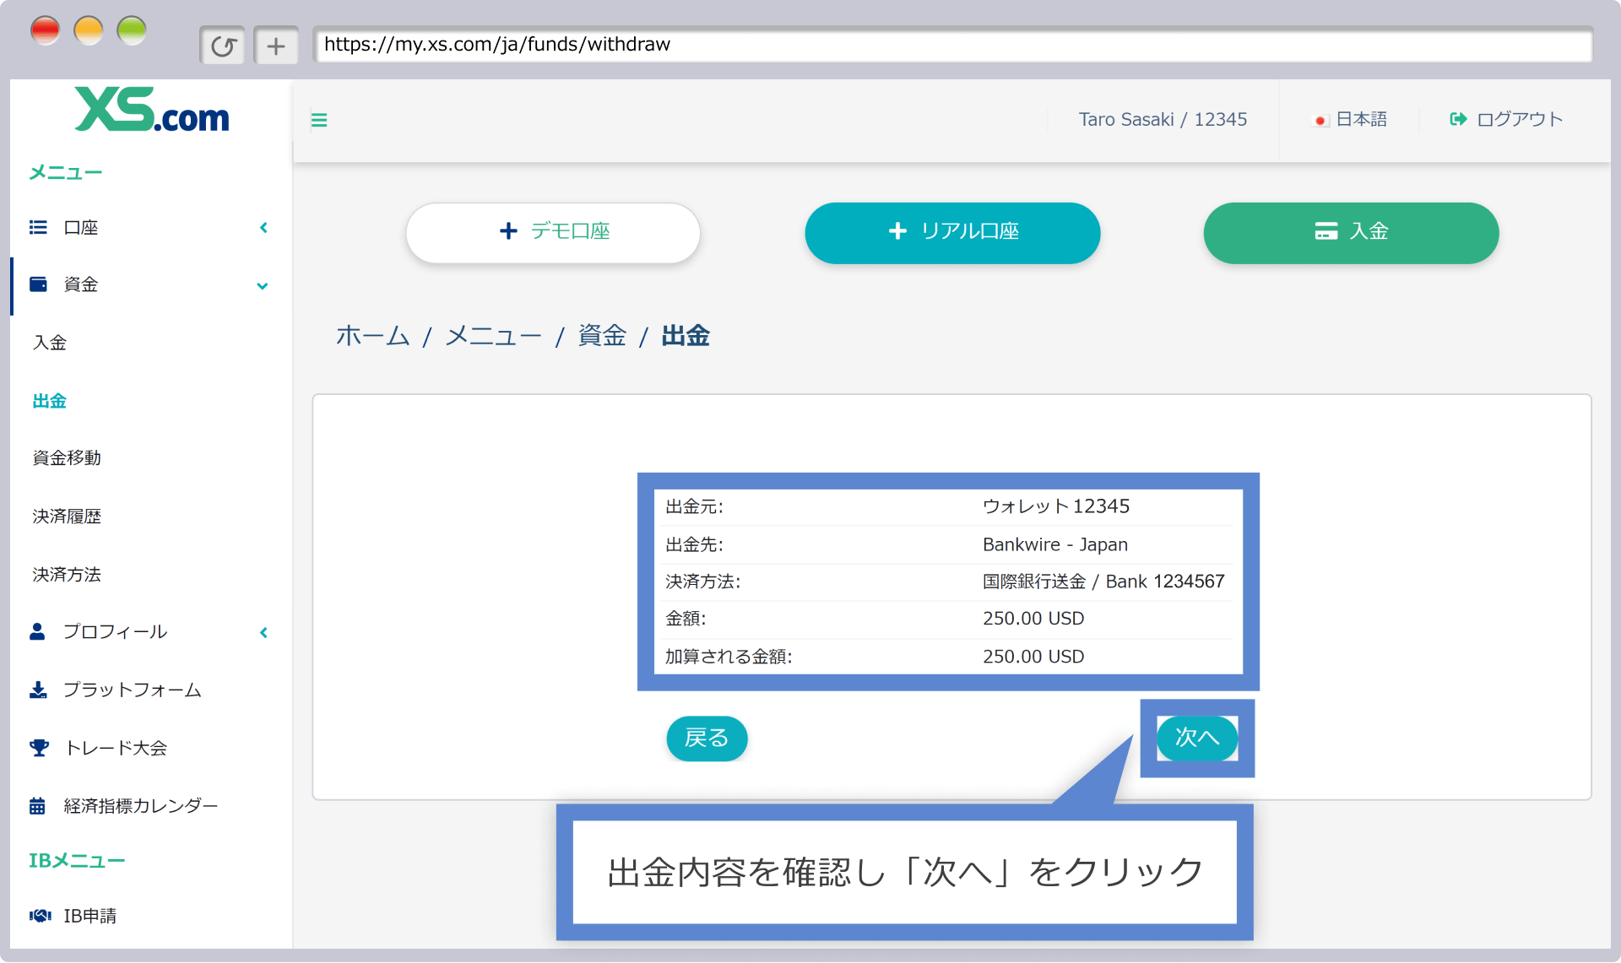Viewport: 1621px width, 963px height.
Task: Click the handshake icon beside IB申請
Action: 40,916
